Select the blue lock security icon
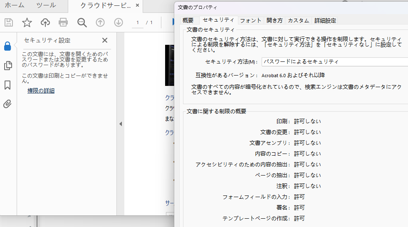This screenshot has width=408, height=227. click(7, 46)
